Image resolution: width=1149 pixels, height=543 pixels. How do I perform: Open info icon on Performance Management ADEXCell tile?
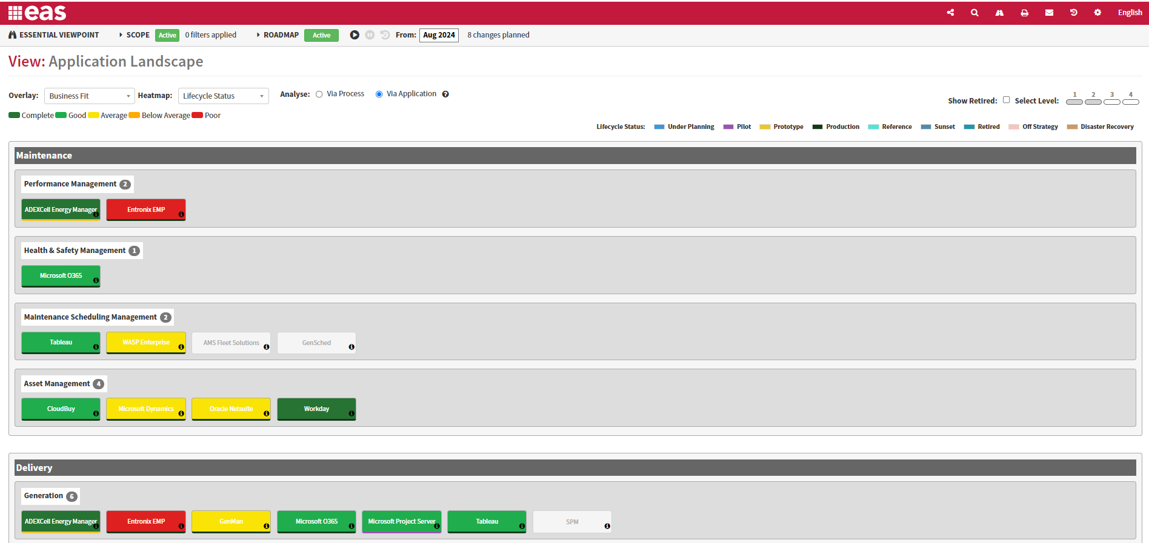click(96, 214)
